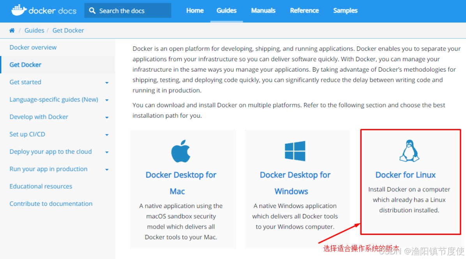Open the Manuals nav tab
Viewport: 466px width, 259px height.
pyautogui.click(x=263, y=11)
